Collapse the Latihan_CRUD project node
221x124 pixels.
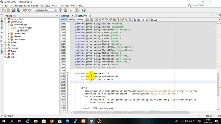tap(6, 22)
